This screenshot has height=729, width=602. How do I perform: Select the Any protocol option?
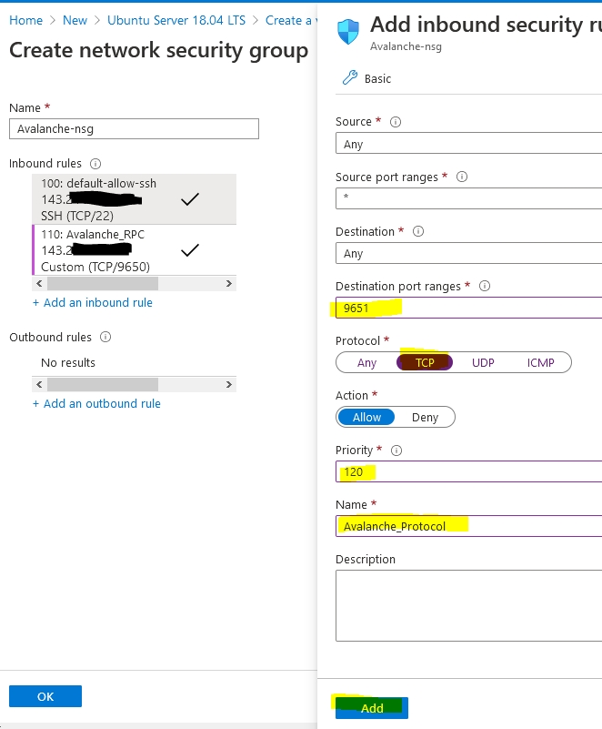pos(366,362)
